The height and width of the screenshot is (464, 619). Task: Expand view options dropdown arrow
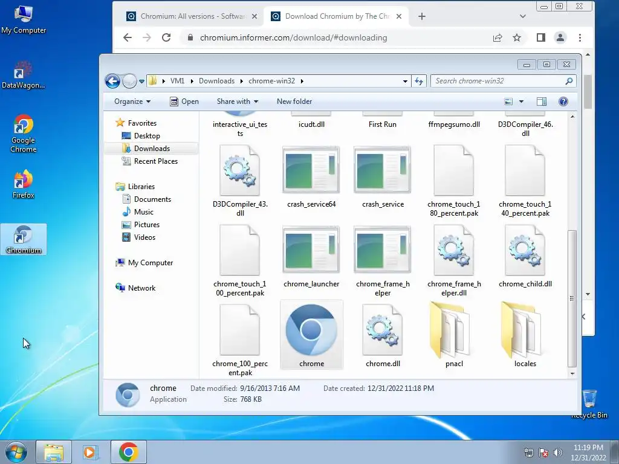pos(521,101)
